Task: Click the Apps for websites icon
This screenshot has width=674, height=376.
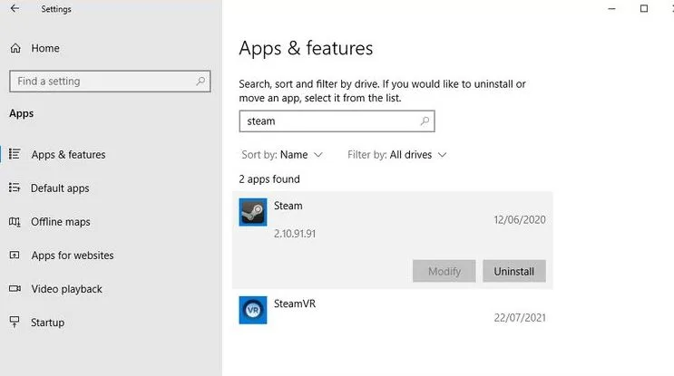Action: click(x=15, y=255)
